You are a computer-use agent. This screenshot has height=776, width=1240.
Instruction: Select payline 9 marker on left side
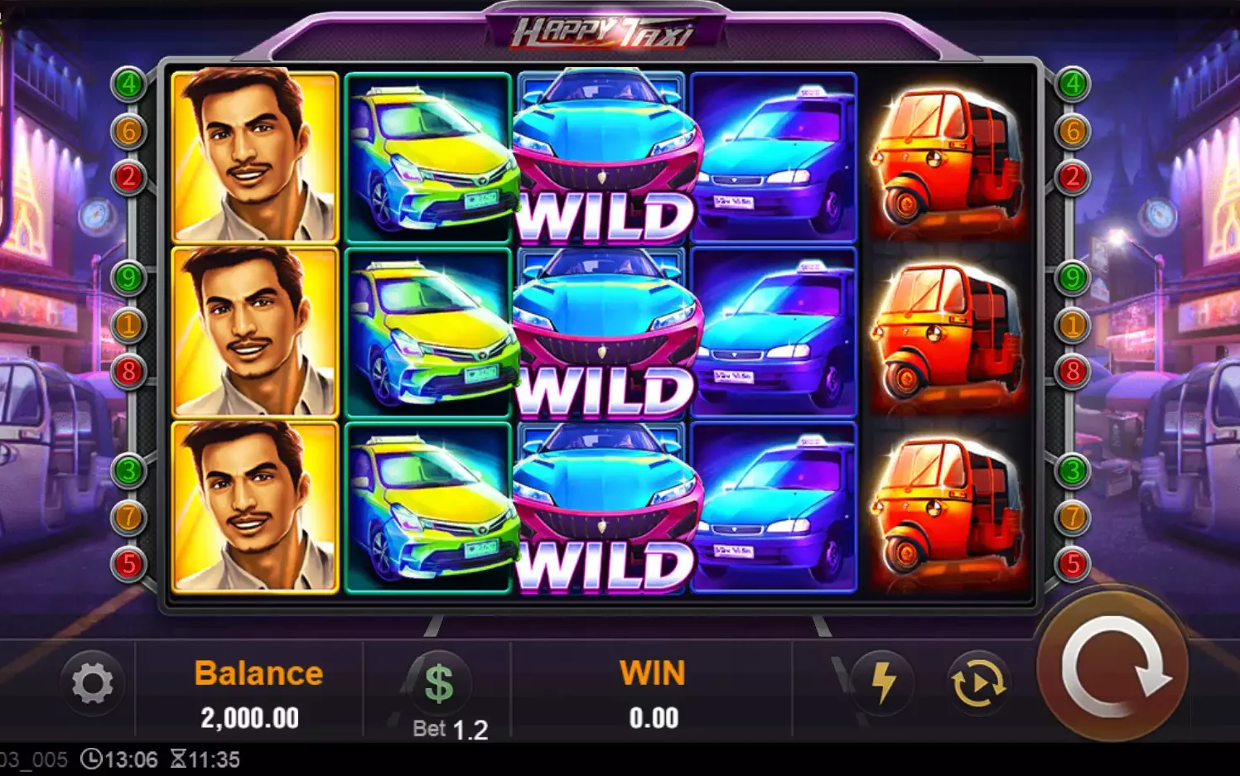point(128,277)
